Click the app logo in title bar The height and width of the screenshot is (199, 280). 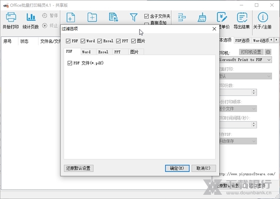(x=6, y=6)
